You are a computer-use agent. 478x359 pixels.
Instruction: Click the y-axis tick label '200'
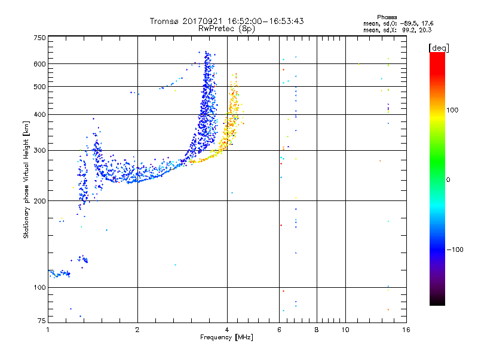coord(39,201)
